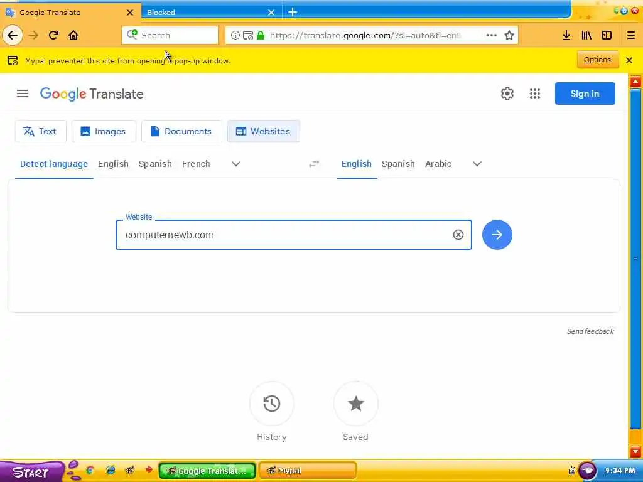Choose Spanish as target language

click(x=398, y=164)
